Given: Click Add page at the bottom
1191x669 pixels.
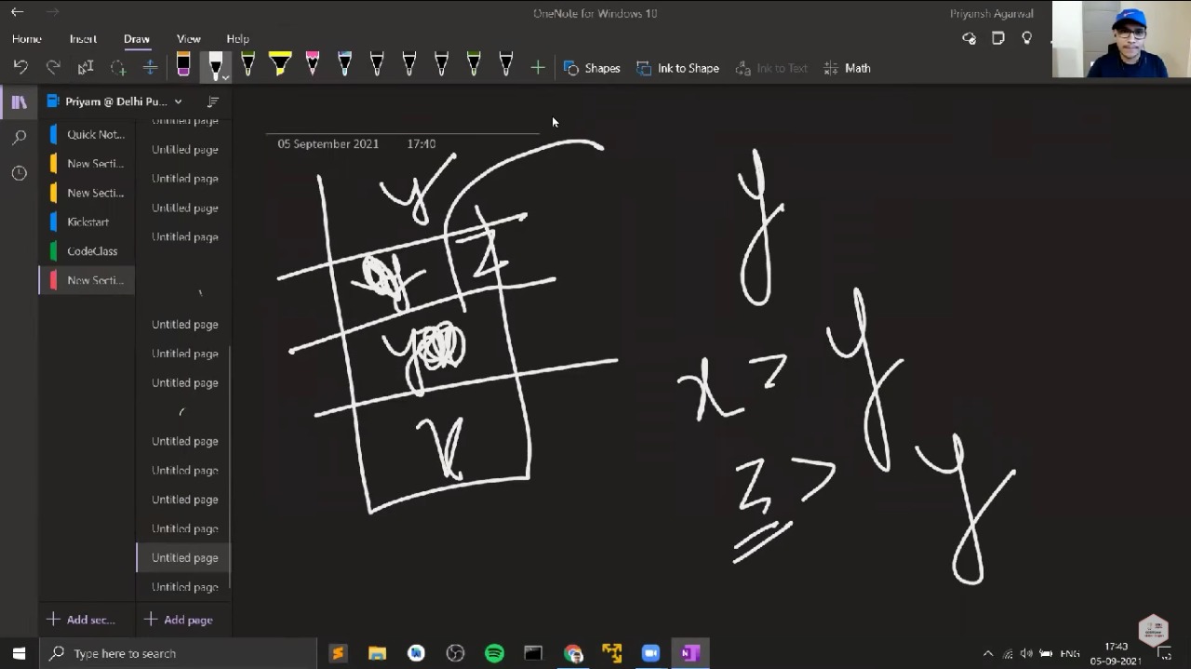Looking at the screenshot, I should (179, 620).
